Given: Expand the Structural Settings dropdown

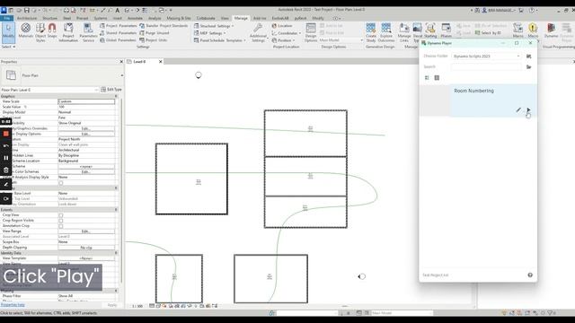Looking at the screenshot, I should tap(214, 26).
